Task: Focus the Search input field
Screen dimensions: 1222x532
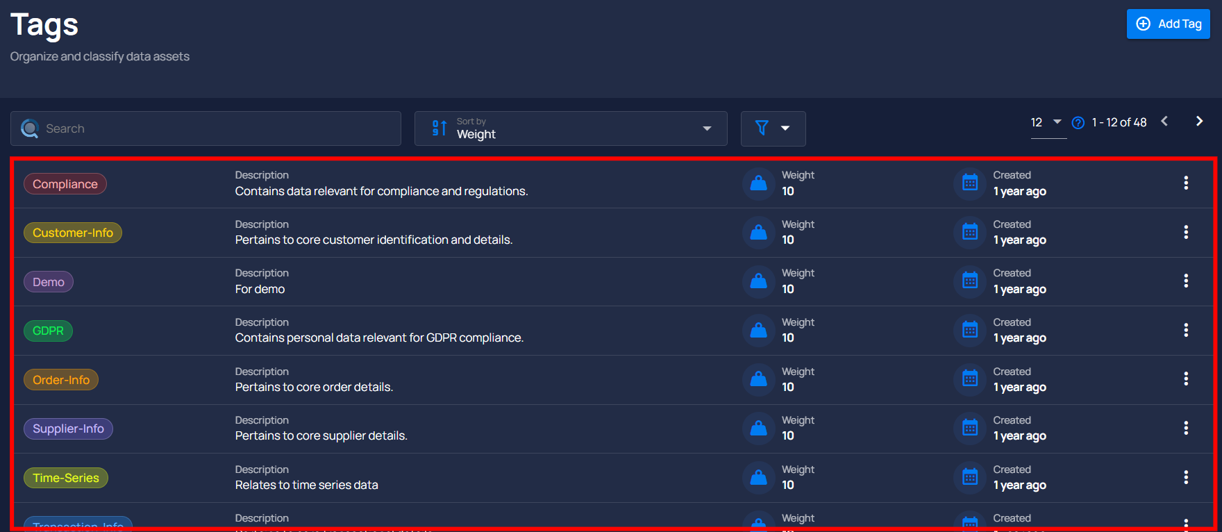Action: (x=206, y=128)
